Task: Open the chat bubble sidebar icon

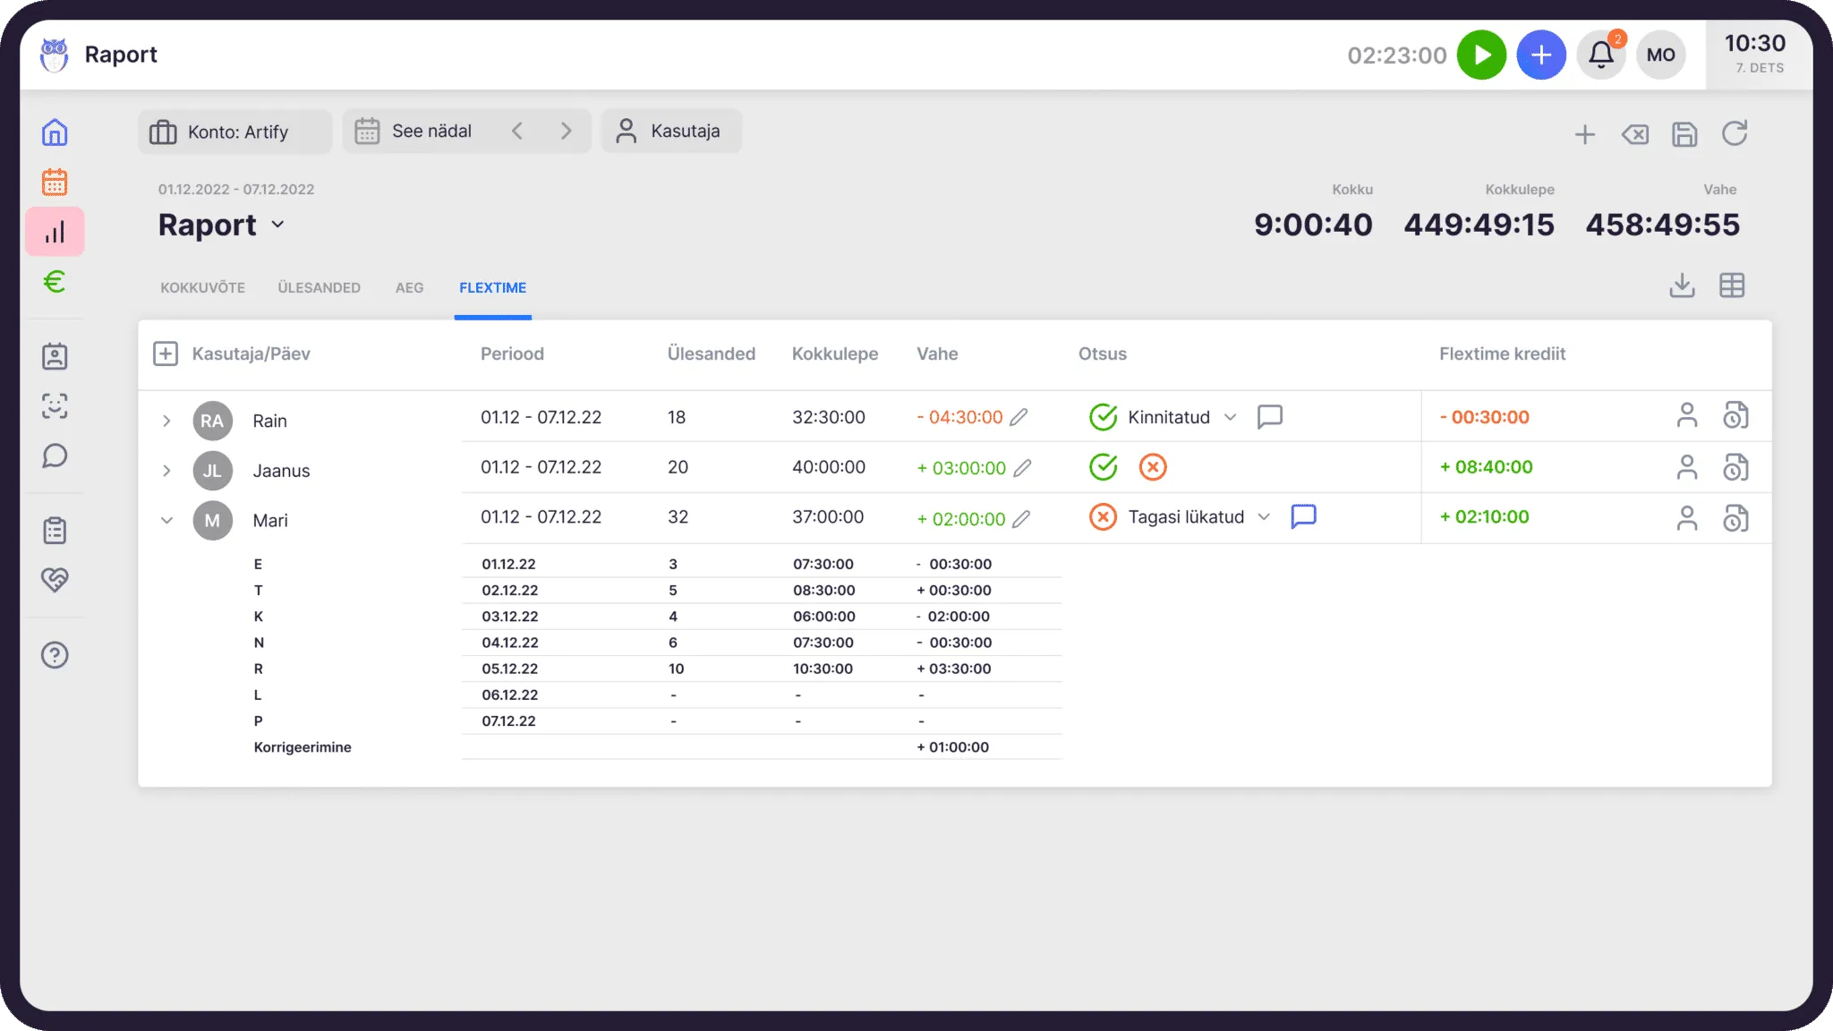Action: click(55, 456)
